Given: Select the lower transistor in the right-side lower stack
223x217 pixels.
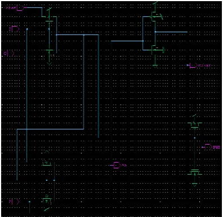Looking at the screenshot, I should (x=195, y=172).
